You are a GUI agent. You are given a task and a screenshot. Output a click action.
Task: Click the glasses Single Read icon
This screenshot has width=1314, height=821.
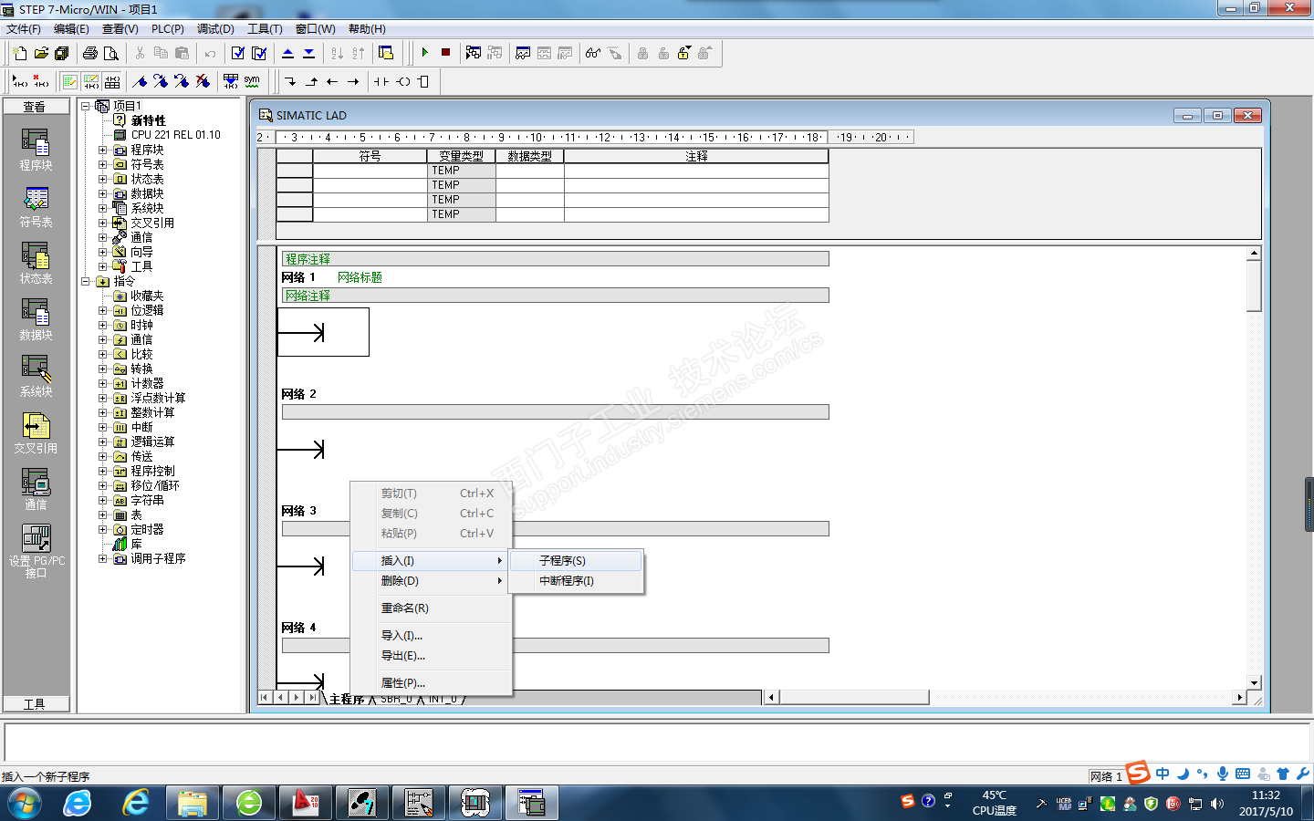pyautogui.click(x=593, y=53)
